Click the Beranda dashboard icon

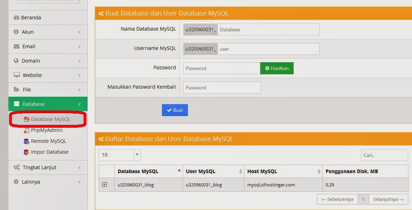pos(16,18)
